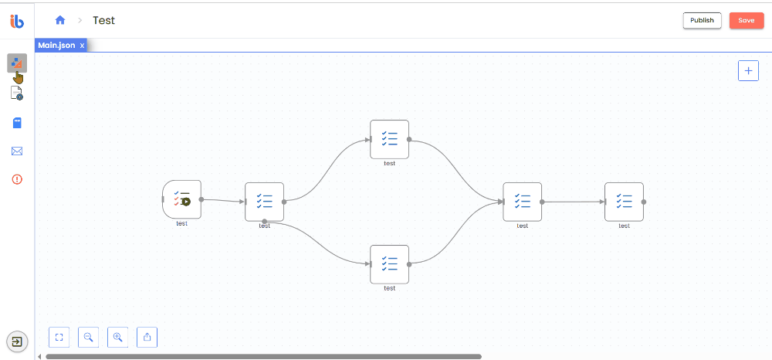Screen dimensions: 772x360
Task: Click the plus add node button
Action: (748, 70)
